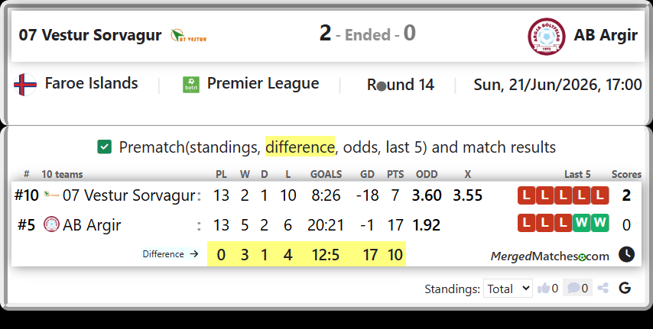The height and width of the screenshot is (329, 653).
Task: Click the Faroe Islands flag icon
Action: click(25, 85)
